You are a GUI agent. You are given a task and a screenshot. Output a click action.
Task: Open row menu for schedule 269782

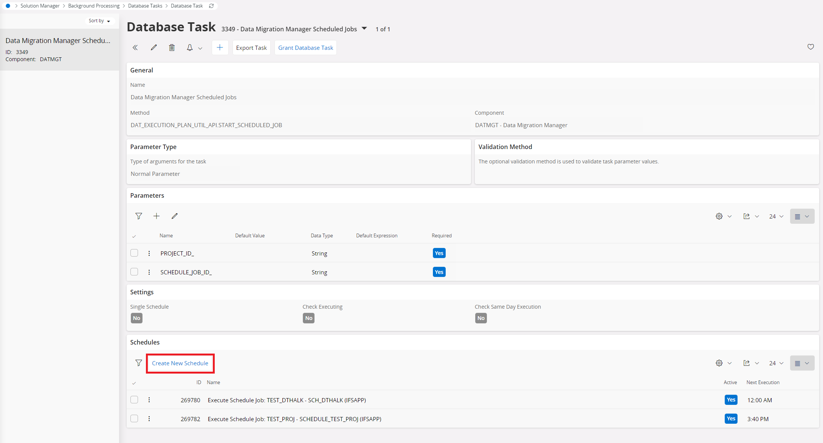[149, 418]
